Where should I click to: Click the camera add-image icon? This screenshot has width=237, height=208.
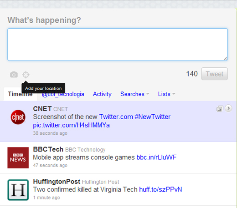point(14,75)
